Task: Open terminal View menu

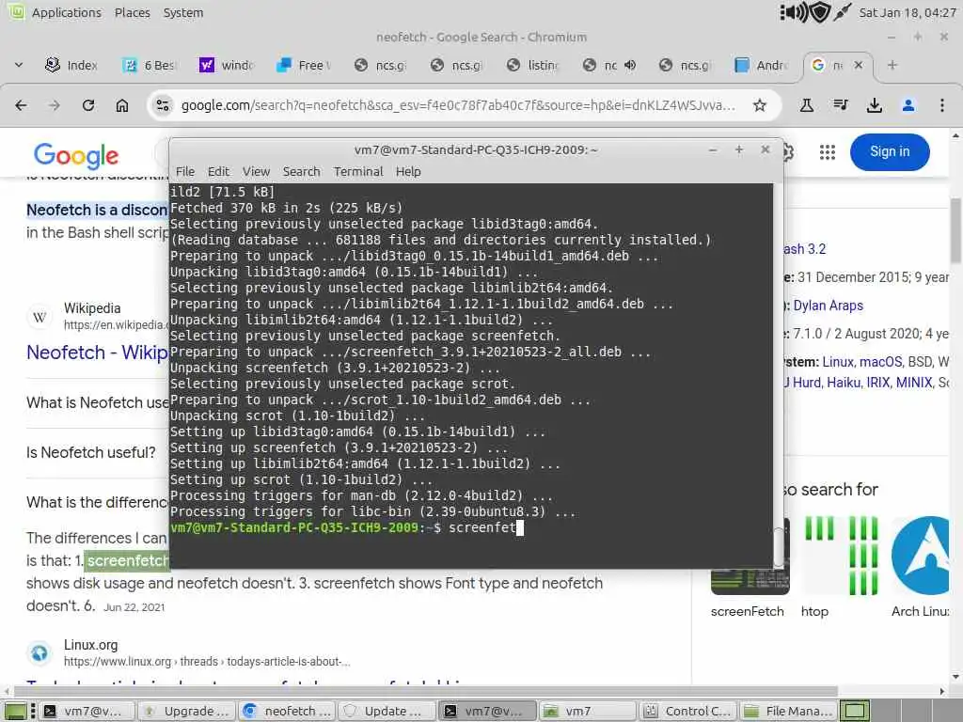Action: [x=256, y=171]
